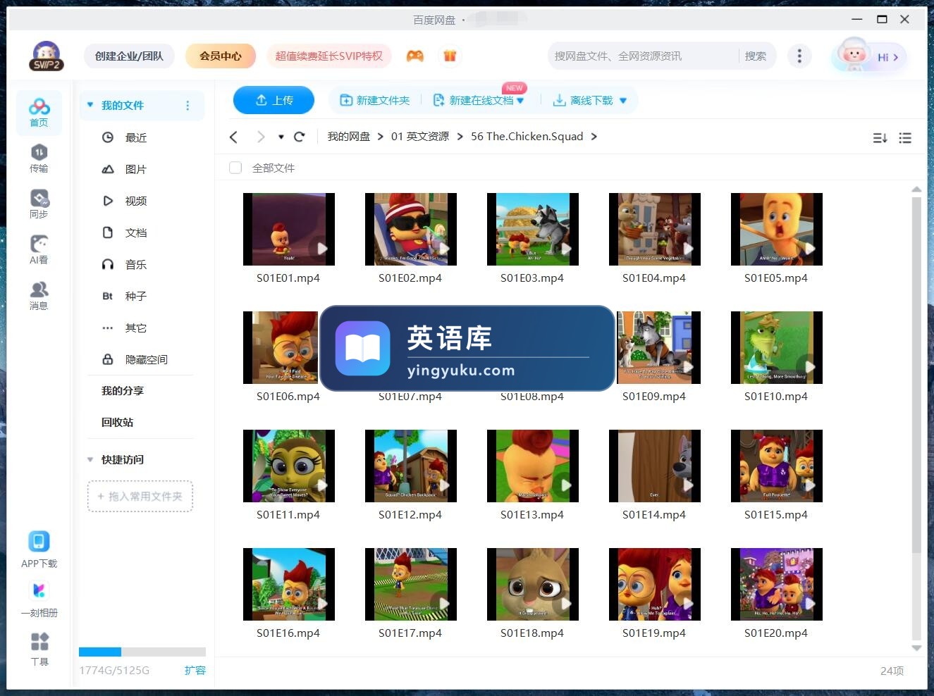Open the 消息 messages sidebar icon

(39, 295)
